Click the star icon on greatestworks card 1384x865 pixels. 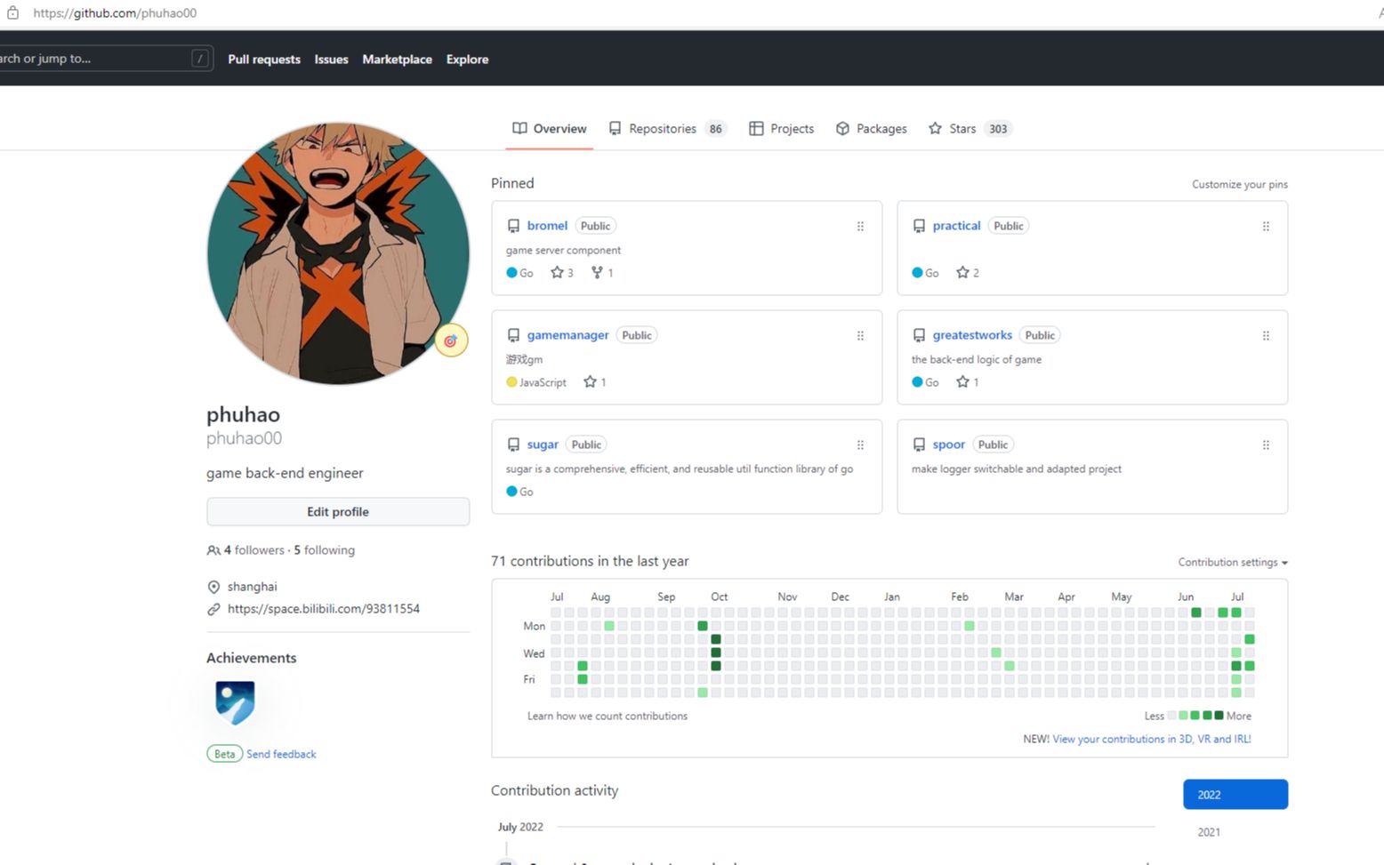(962, 382)
